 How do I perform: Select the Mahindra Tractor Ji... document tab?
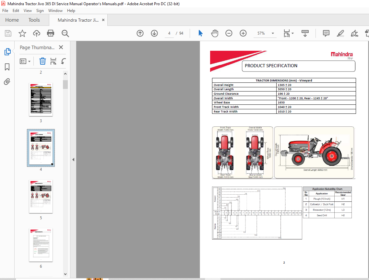78,20
